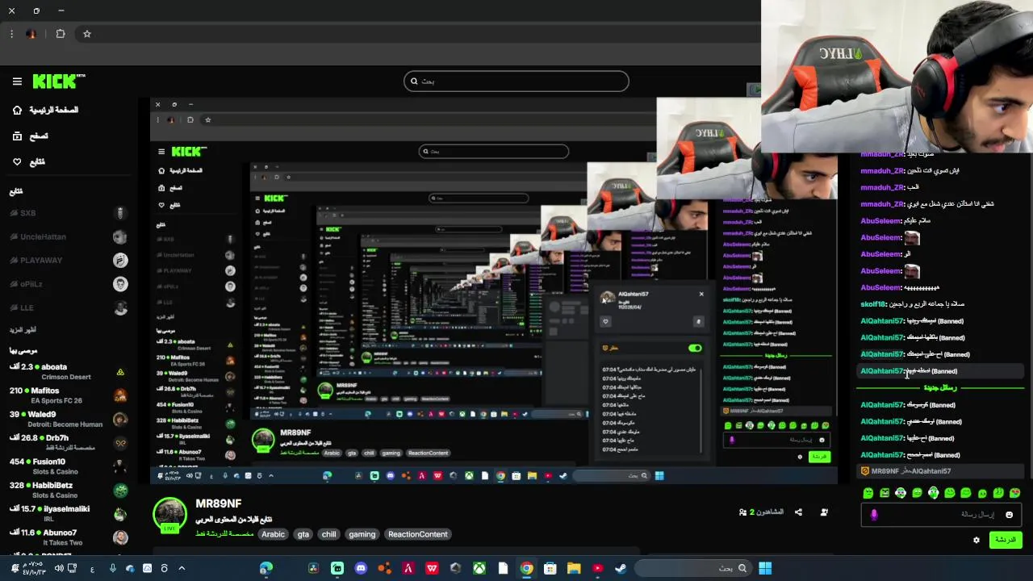
Task: Open Xbox app from taskbar
Action: click(479, 568)
